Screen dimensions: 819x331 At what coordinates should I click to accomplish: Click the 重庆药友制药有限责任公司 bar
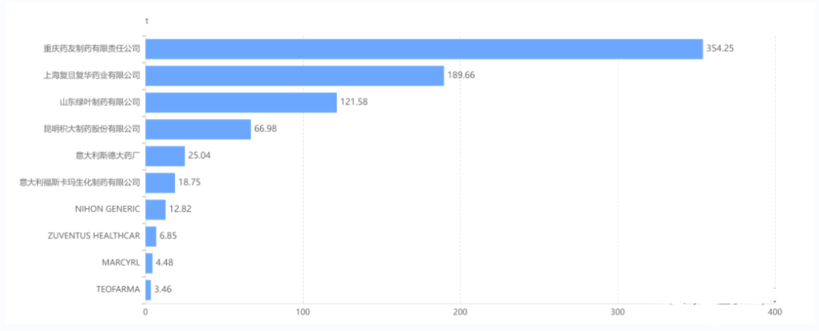tap(424, 48)
